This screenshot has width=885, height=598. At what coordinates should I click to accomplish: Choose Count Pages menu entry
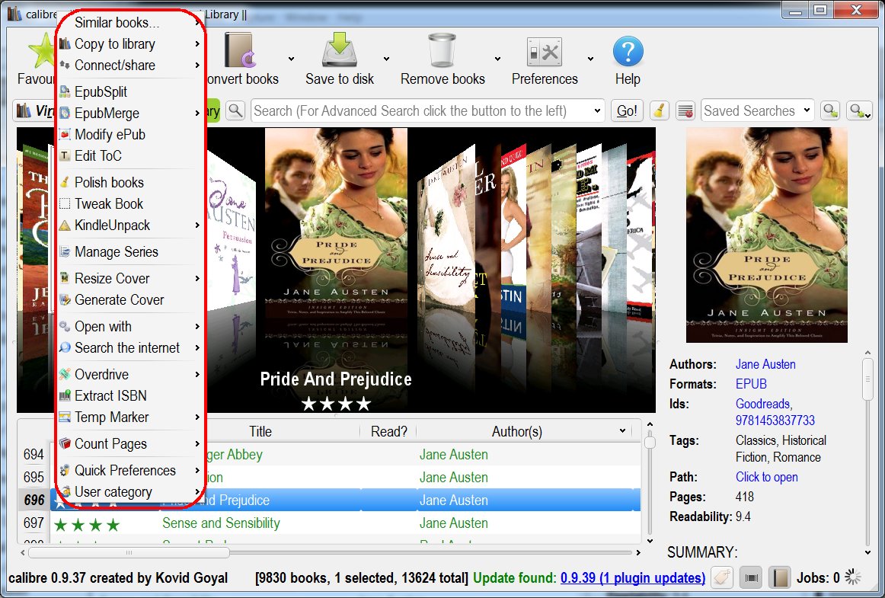(129, 444)
